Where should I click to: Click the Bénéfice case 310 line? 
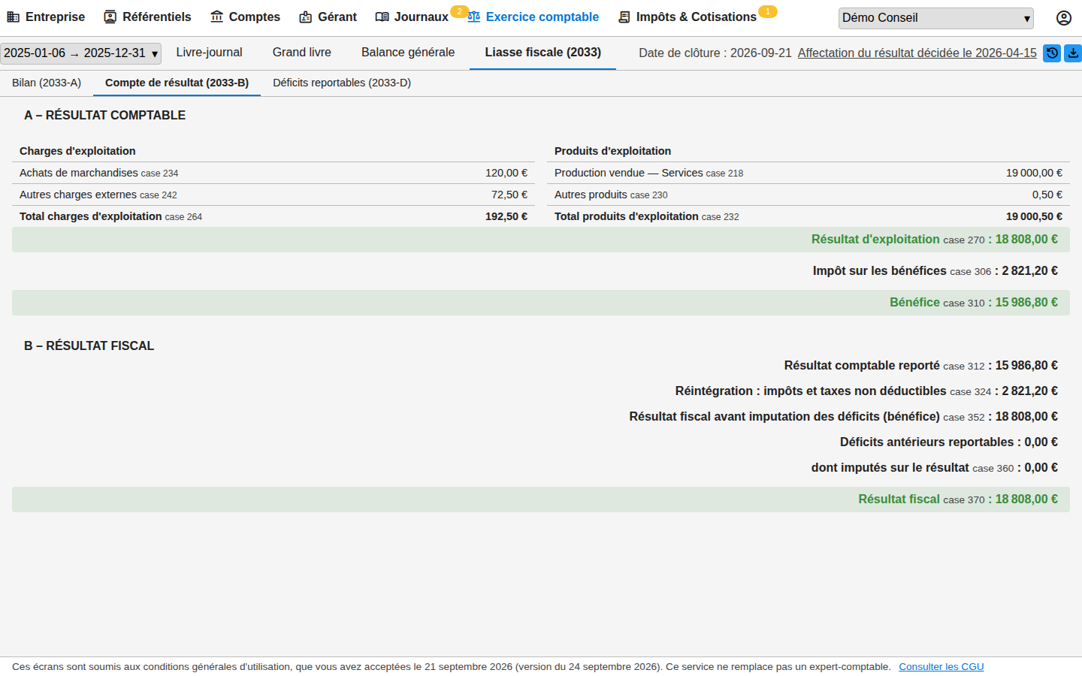(x=541, y=303)
